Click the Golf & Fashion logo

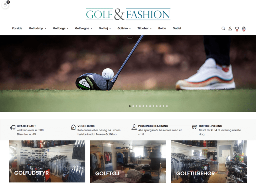[x=128, y=14]
